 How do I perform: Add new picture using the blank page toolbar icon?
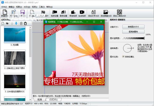click(33, 13)
